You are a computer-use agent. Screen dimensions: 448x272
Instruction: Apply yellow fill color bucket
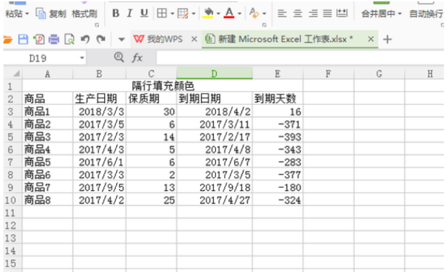pos(208,13)
